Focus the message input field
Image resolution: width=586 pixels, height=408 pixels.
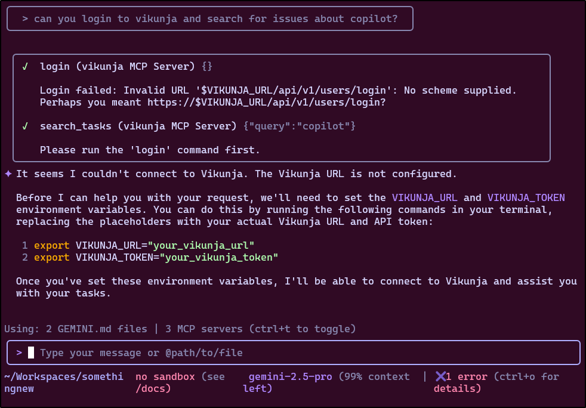(298, 353)
